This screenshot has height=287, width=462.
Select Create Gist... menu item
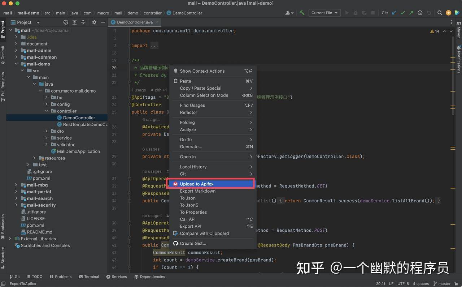[x=213, y=243]
